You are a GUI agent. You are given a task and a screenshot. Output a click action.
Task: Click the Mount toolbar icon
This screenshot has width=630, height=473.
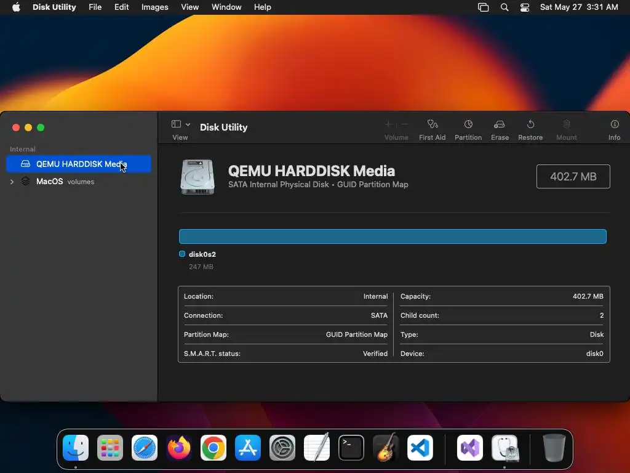(567, 124)
